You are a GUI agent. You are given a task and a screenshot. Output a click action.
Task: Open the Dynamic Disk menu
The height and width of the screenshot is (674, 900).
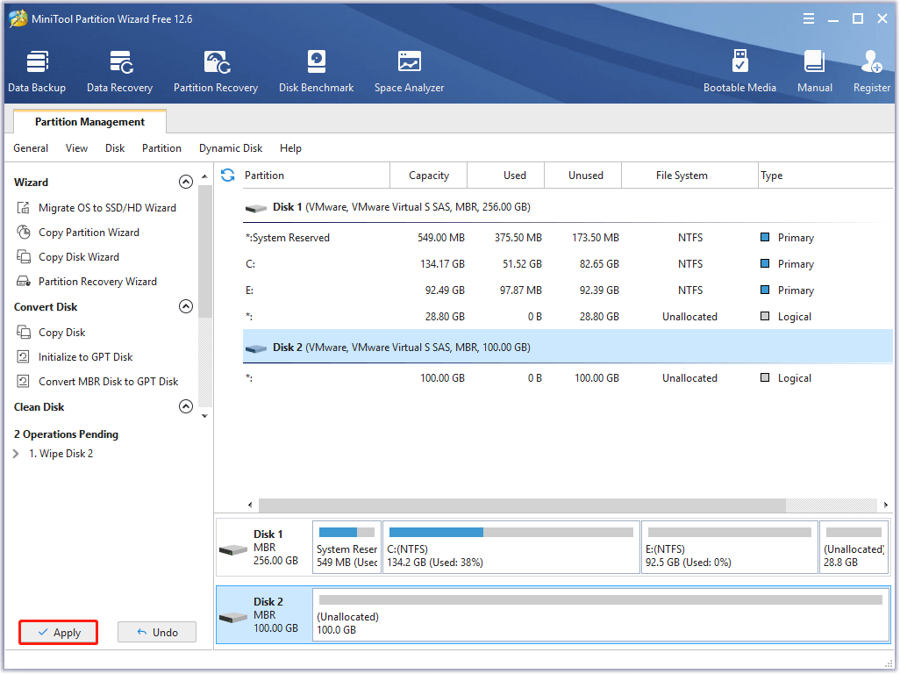[231, 148]
